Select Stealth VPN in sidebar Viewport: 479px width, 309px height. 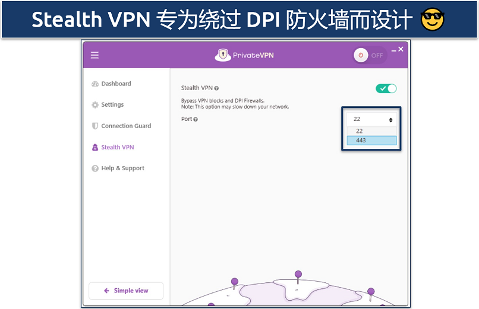pos(113,147)
